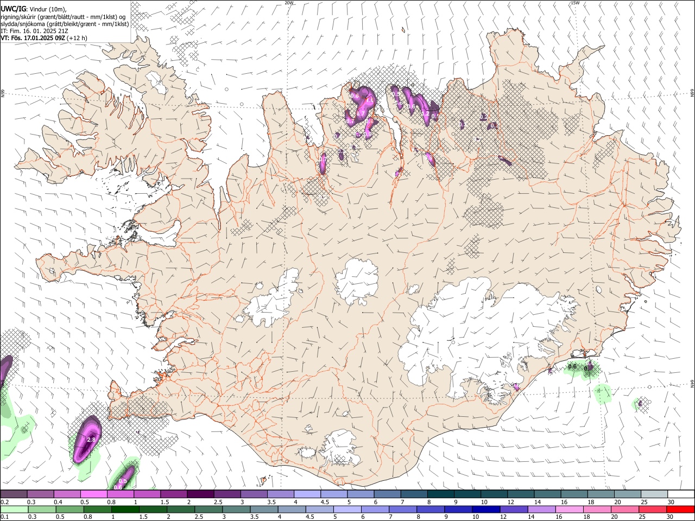Click the pink 18 swatch in the rain scale
Image resolution: width=695 pixels, height=521 pixels.
(597, 509)
